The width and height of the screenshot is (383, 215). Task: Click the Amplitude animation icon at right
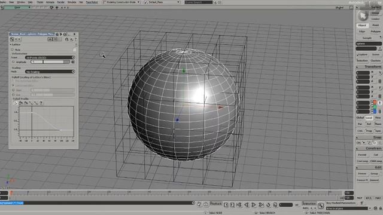pos(73,62)
